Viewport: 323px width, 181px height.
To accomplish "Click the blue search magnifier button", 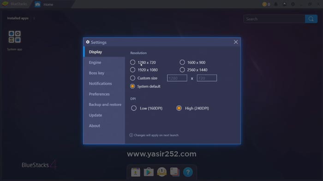I will pos(311,19).
